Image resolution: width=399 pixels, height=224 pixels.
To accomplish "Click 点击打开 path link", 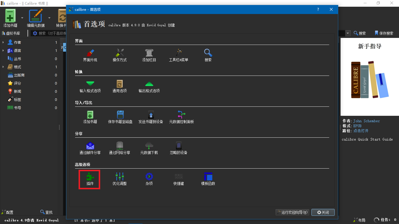I will coord(361,131).
